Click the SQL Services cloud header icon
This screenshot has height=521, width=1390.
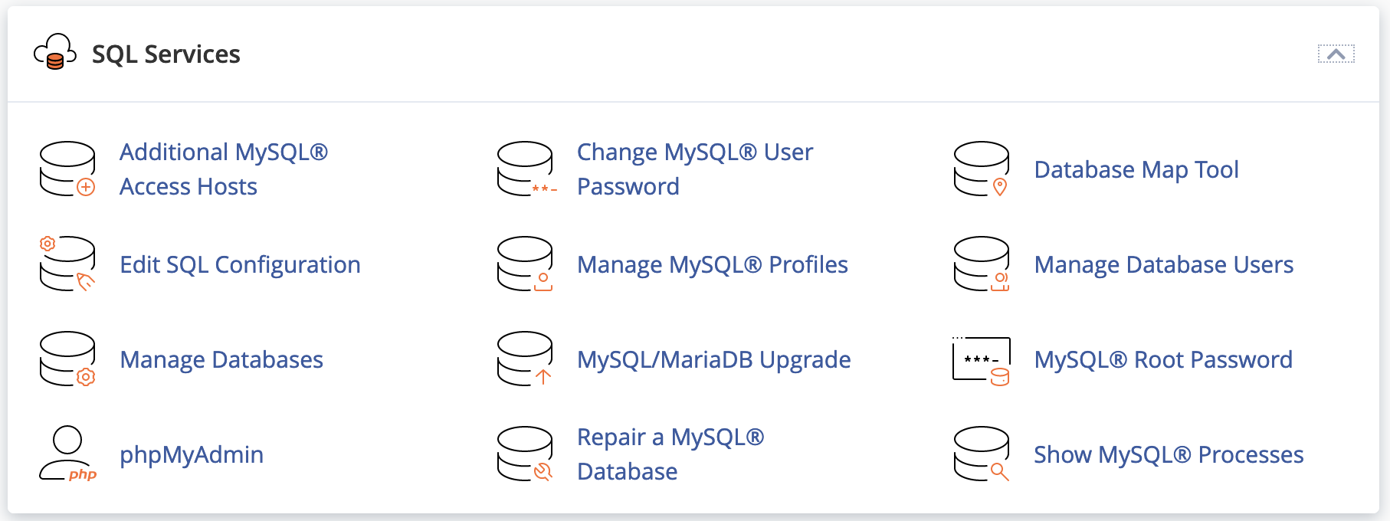tap(55, 52)
